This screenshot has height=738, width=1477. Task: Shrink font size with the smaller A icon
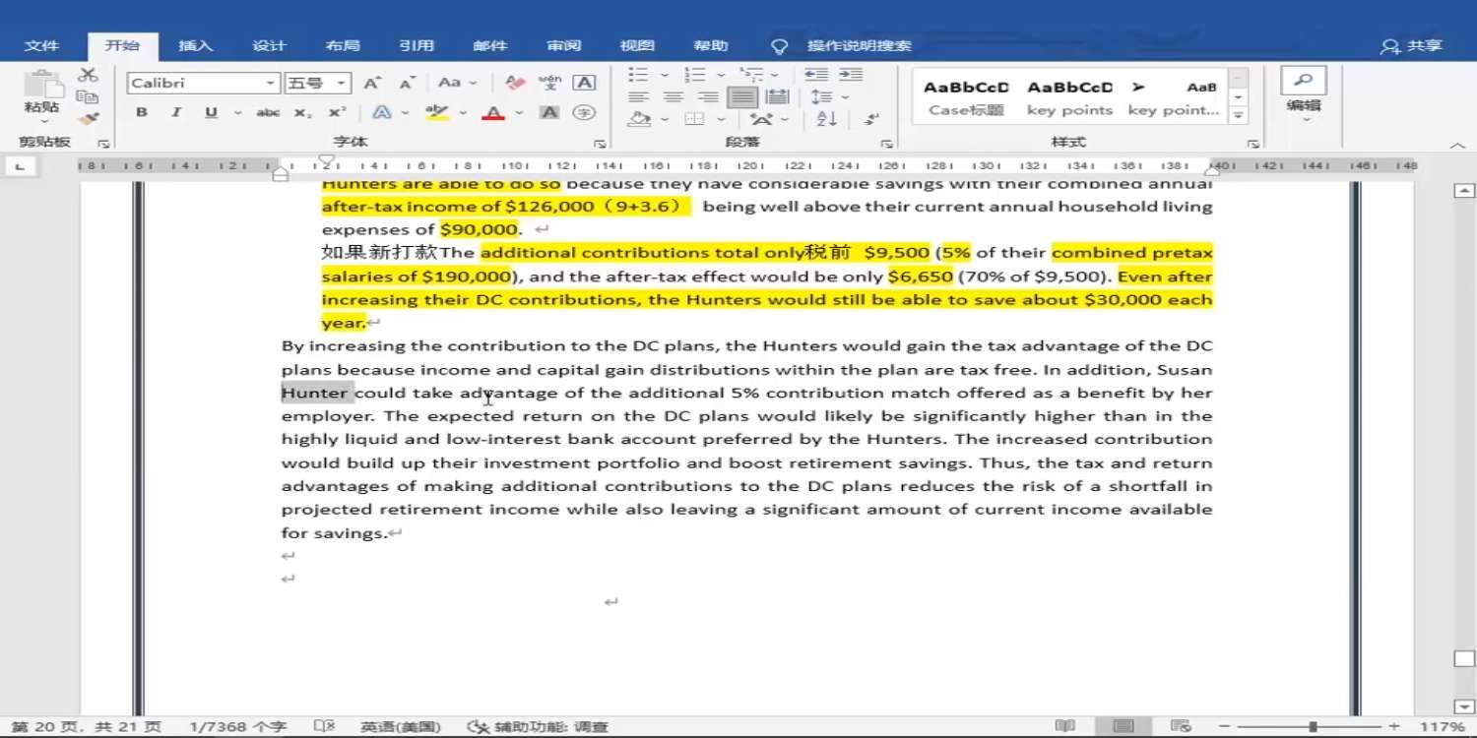point(406,84)
